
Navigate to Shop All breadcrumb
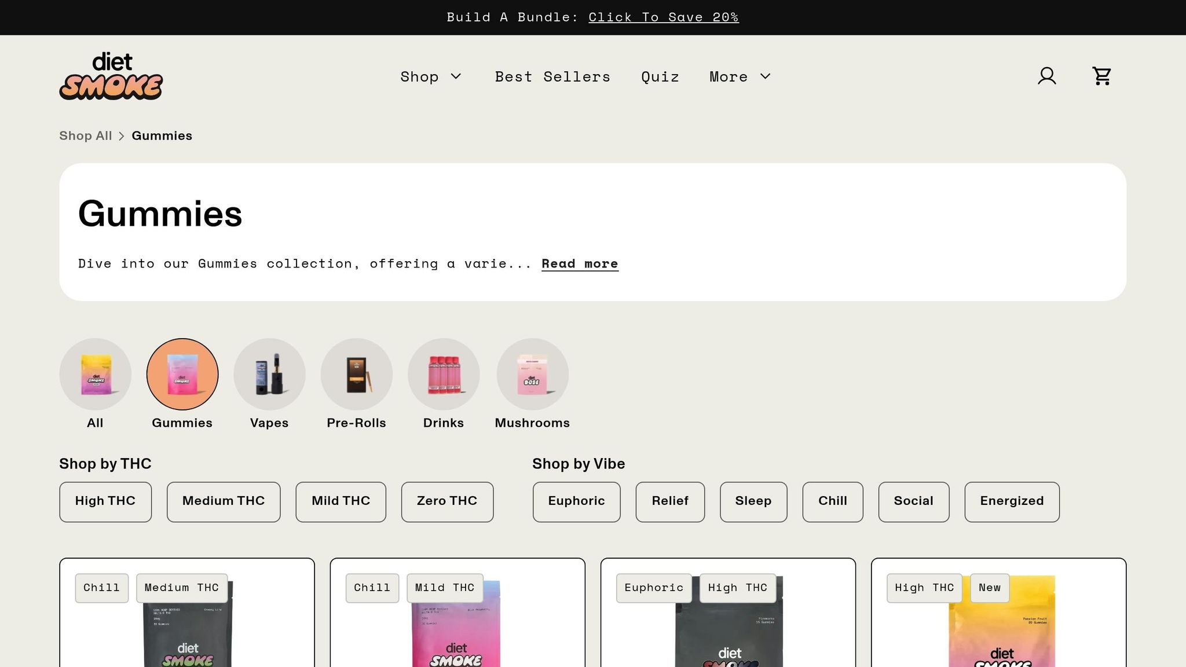pyautogui.click(x=86, y=135)
